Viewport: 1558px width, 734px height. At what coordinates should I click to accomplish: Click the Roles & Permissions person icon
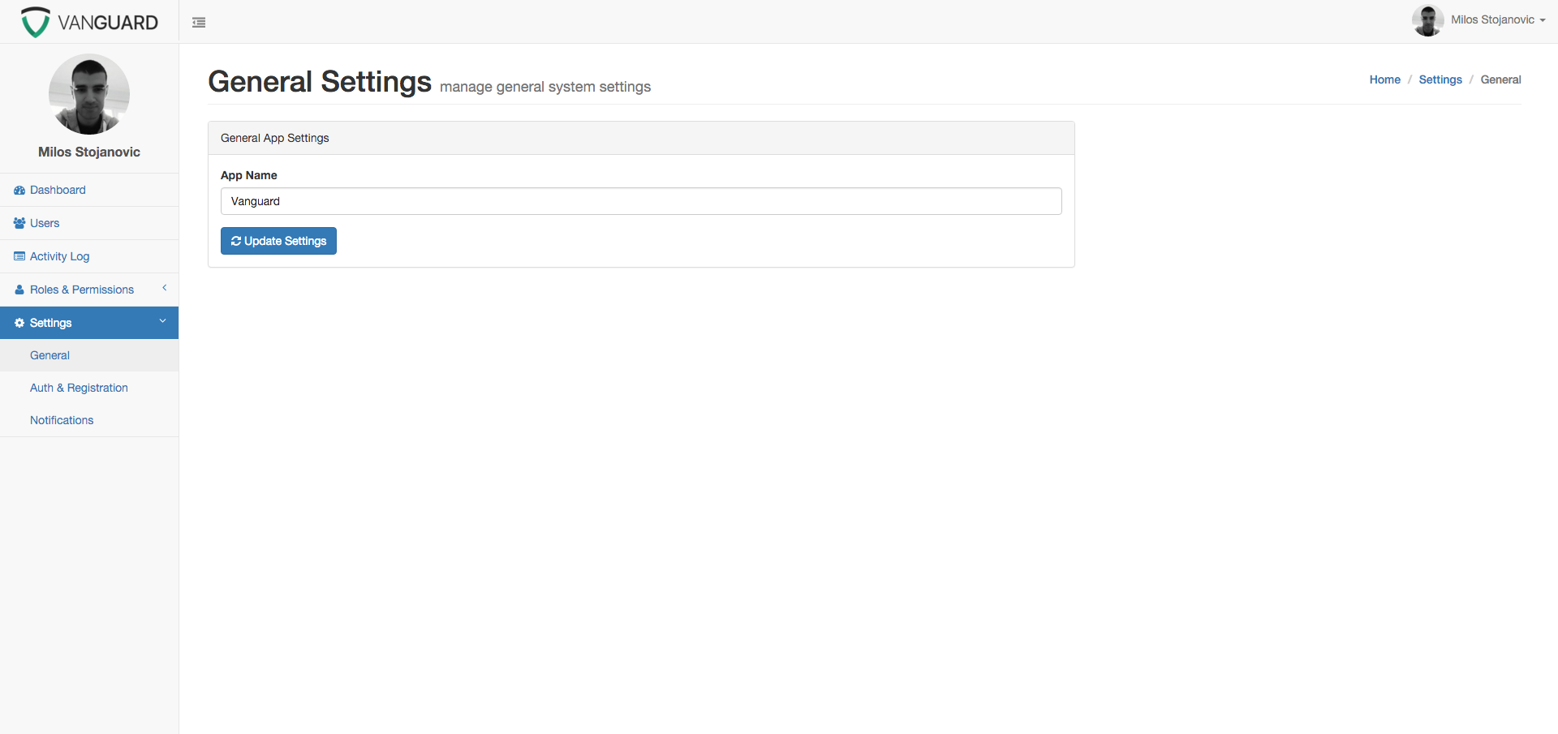pyautogui.click(x=19, y=290)
